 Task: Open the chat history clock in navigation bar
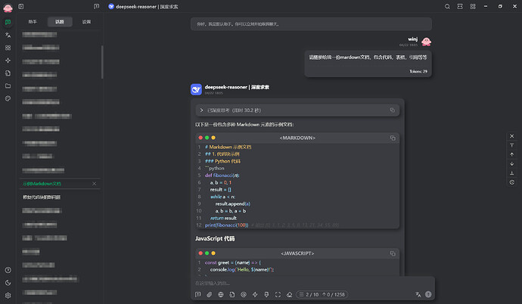pos(512,182)
